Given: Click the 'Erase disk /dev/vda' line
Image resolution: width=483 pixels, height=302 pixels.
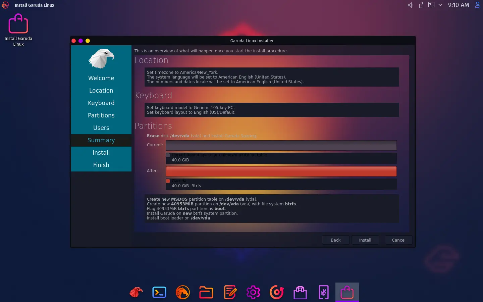Looking at the screenshot, I should tap(201, 136).
